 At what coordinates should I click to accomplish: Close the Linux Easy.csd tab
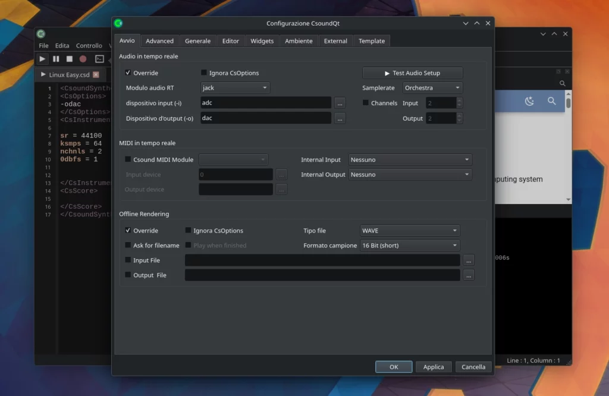[x=96, y=74]
